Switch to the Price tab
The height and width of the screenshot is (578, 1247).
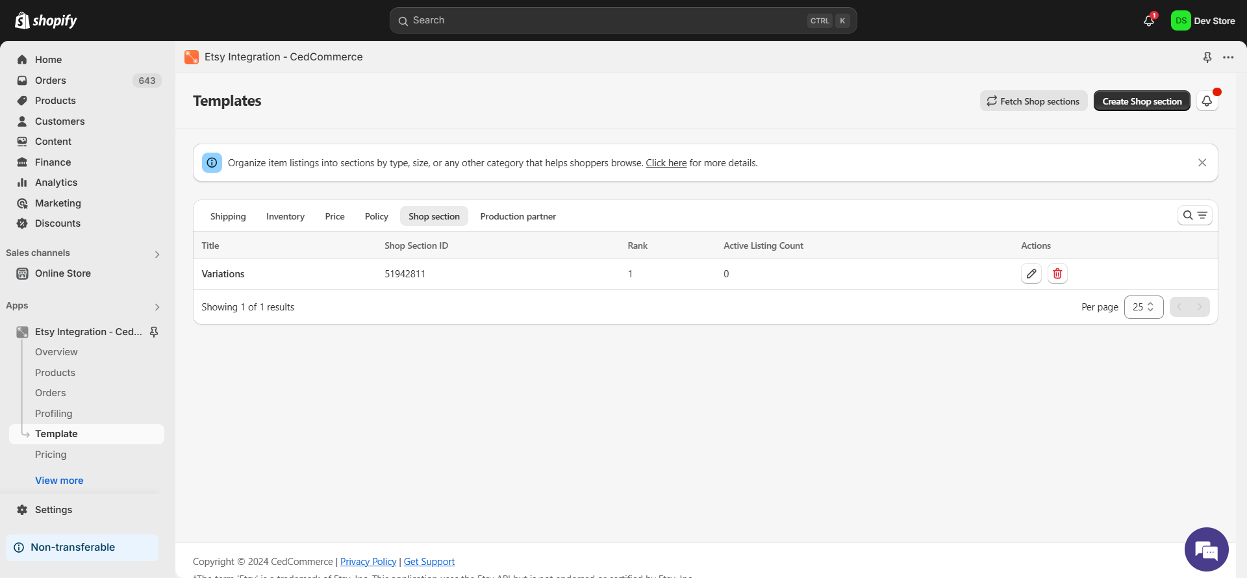334,217
